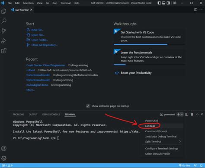Close the terminal panel

tap(202, 114)
